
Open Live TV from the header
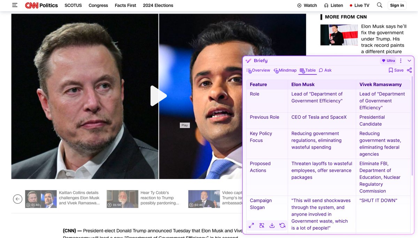tap(359, 5)
